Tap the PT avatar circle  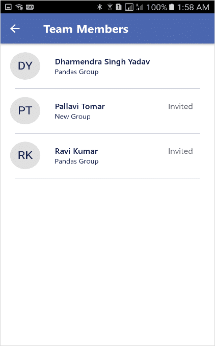coord(25,110)
